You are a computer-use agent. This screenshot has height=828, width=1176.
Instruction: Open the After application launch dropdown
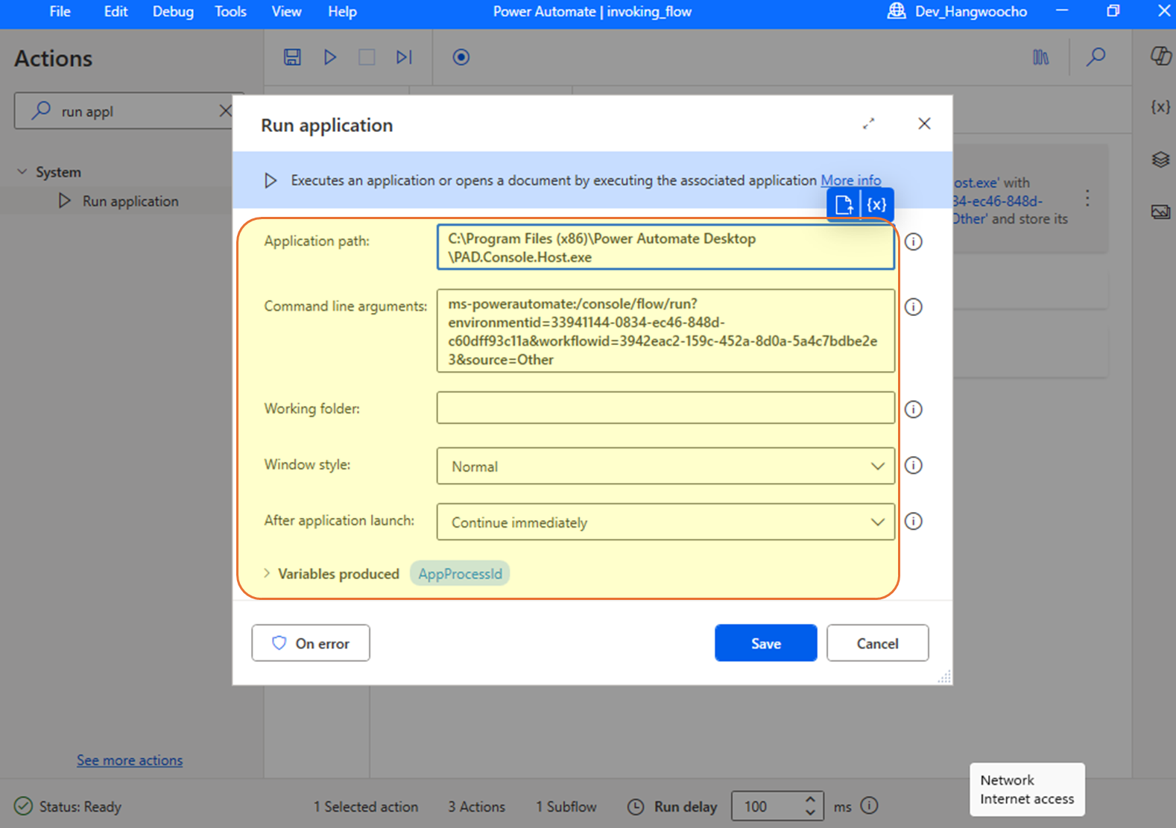(x=666, y=522)
